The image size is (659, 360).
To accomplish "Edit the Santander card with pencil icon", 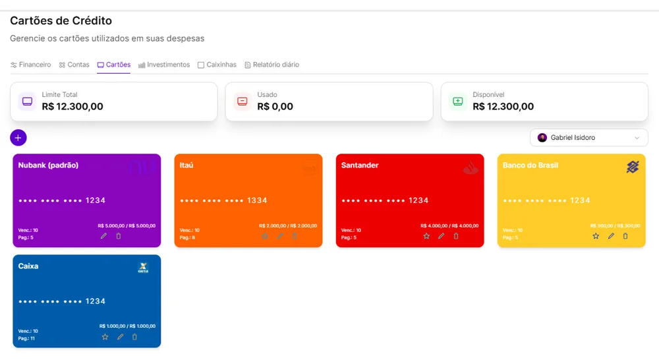I will click(x=442, y=236).
